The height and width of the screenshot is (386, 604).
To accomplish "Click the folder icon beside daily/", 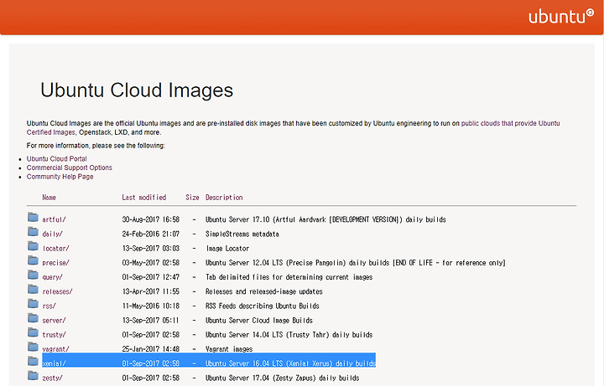I will (x=33, y=232).
